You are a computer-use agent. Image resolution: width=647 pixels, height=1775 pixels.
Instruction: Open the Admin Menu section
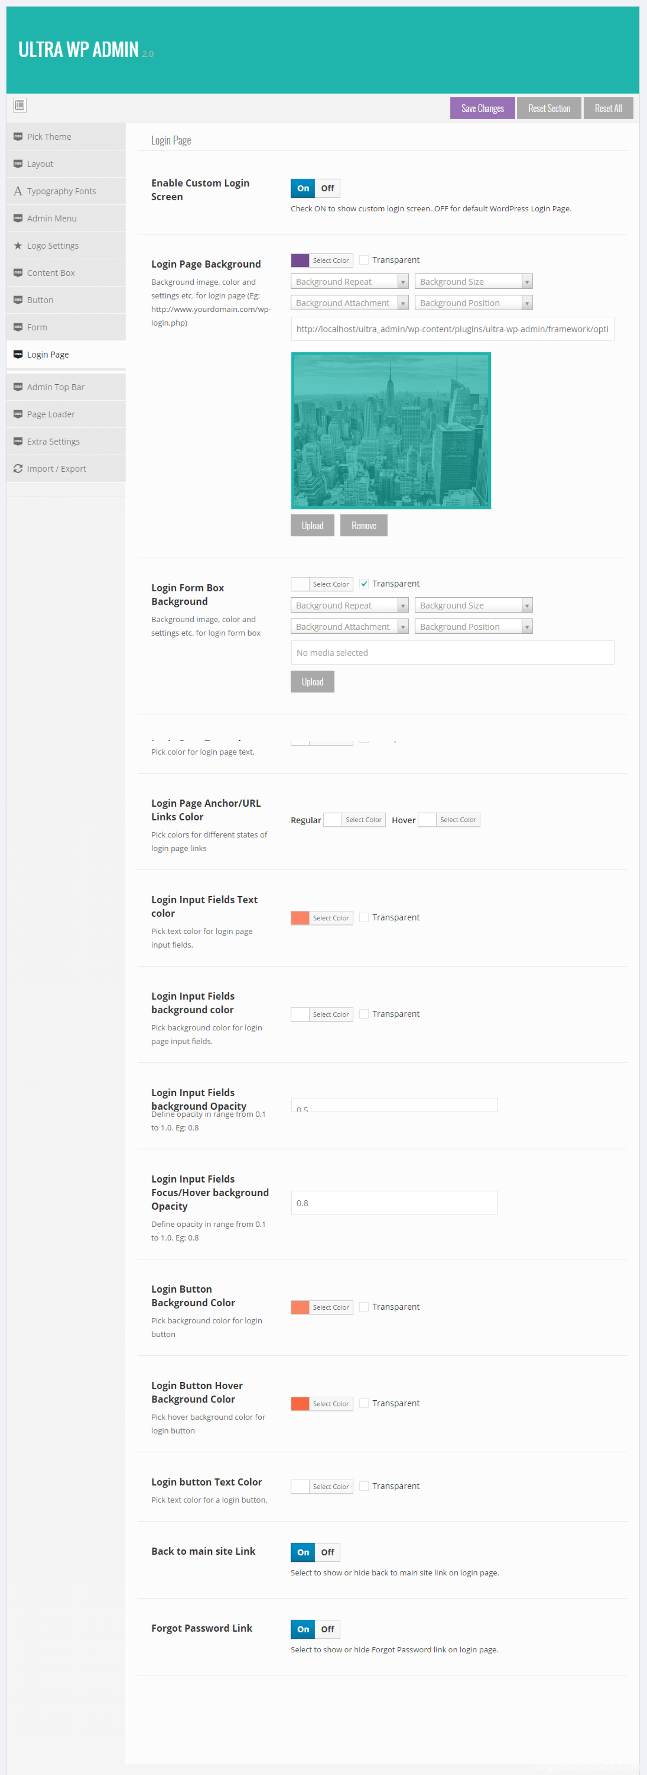(66, 218)
